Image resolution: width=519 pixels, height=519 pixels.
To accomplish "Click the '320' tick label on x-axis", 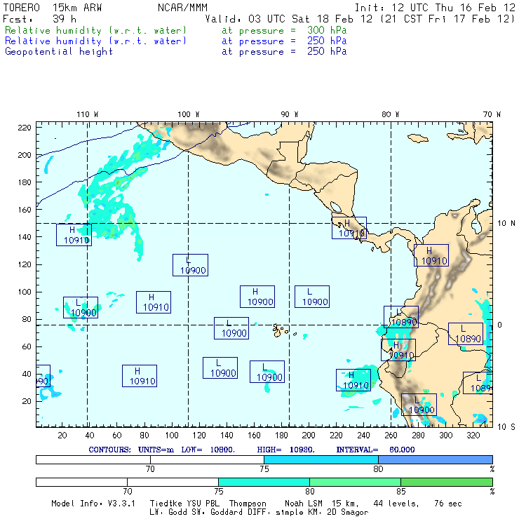I will coord(473,436).
